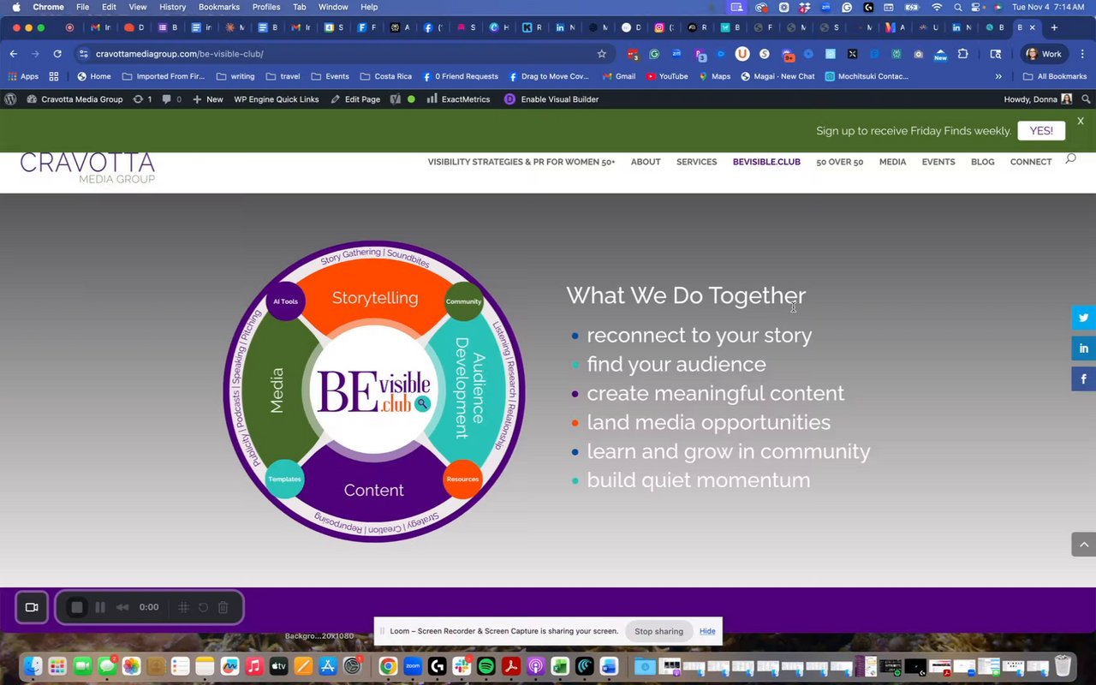Viewport: 1096px width, 685px height.
Task: Open the Trash in the dock
Action: [1063, 666]
